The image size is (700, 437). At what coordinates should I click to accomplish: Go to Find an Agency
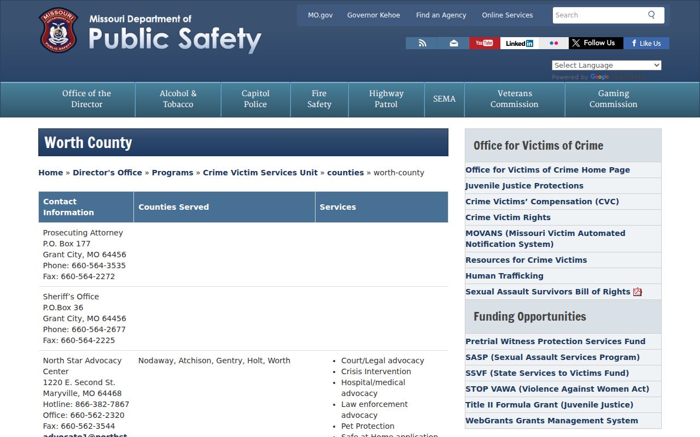[x=441, y=15]
